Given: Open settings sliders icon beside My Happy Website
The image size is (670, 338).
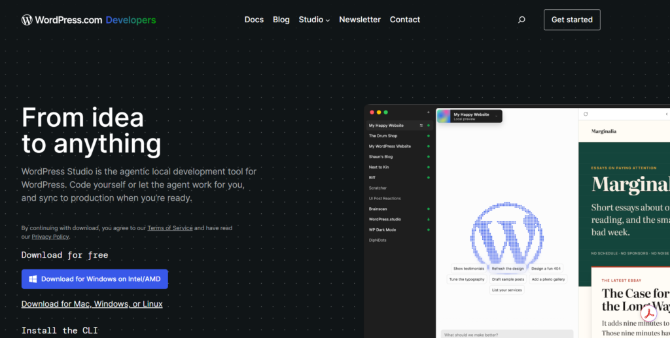Looking at the screenshot, I should pyautogui.click(x=421, y=126).
